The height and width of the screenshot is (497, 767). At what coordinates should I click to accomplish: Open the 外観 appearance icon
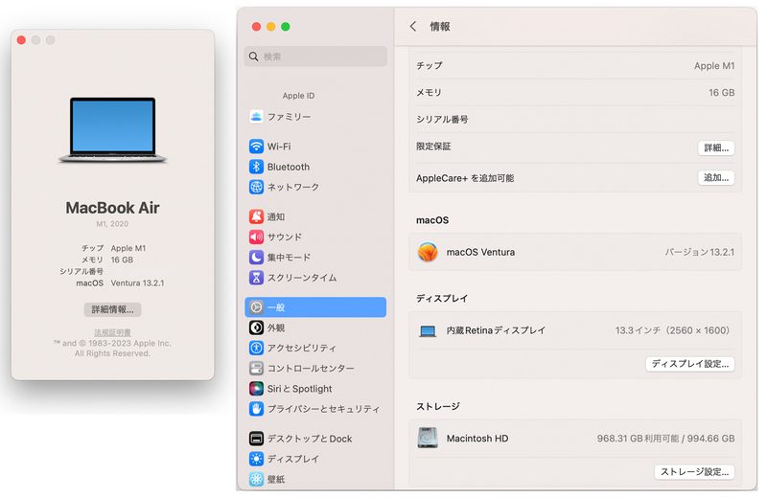point(256,328)
